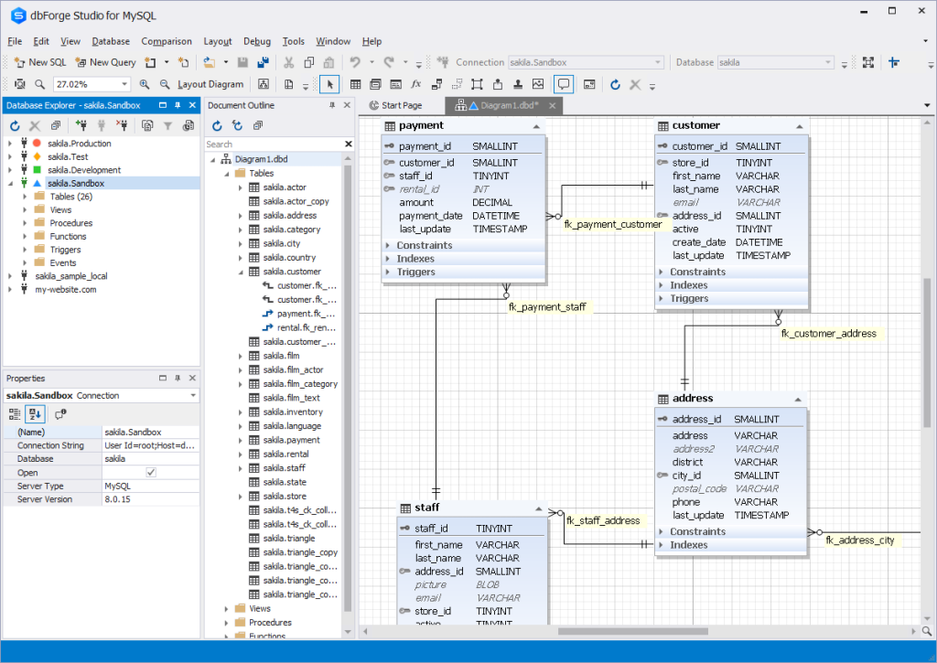Image resolution: width=937 pixels, height=663 pixels.
Task: Open the Database combo box
Action: [x=775, y=62]
